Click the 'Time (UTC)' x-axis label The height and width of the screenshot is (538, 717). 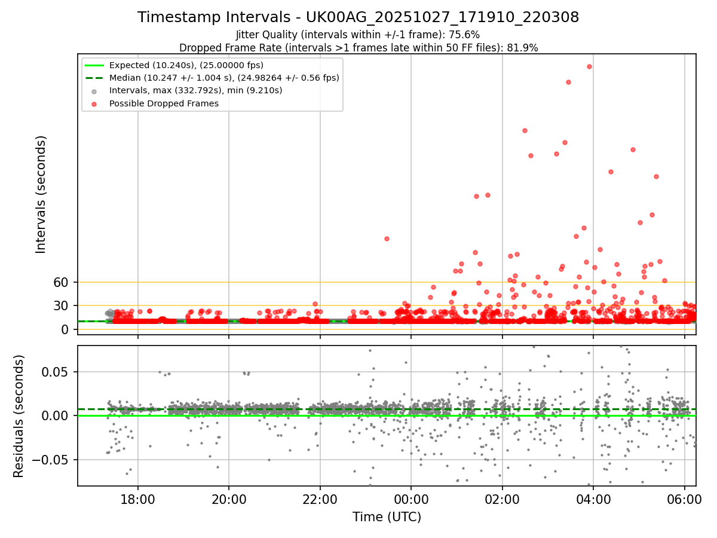pos(387,517)
